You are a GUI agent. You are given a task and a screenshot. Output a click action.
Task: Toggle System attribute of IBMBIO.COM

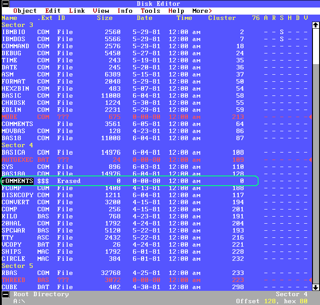coord(282,32)
